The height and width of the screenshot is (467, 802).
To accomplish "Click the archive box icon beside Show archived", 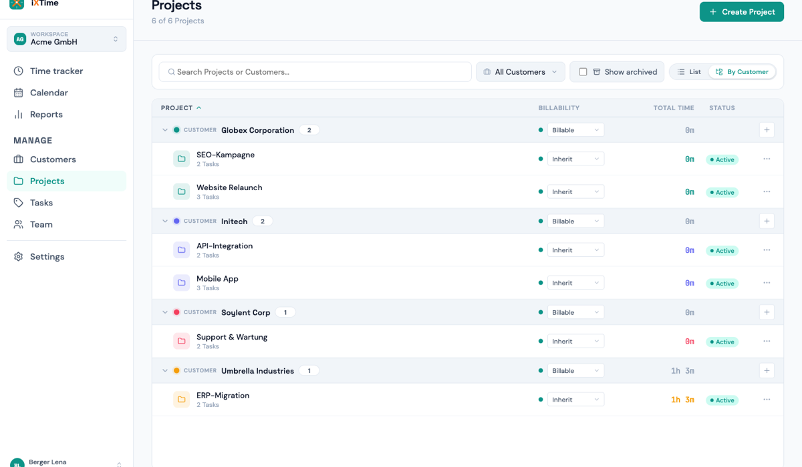I will tap(597, 72).
